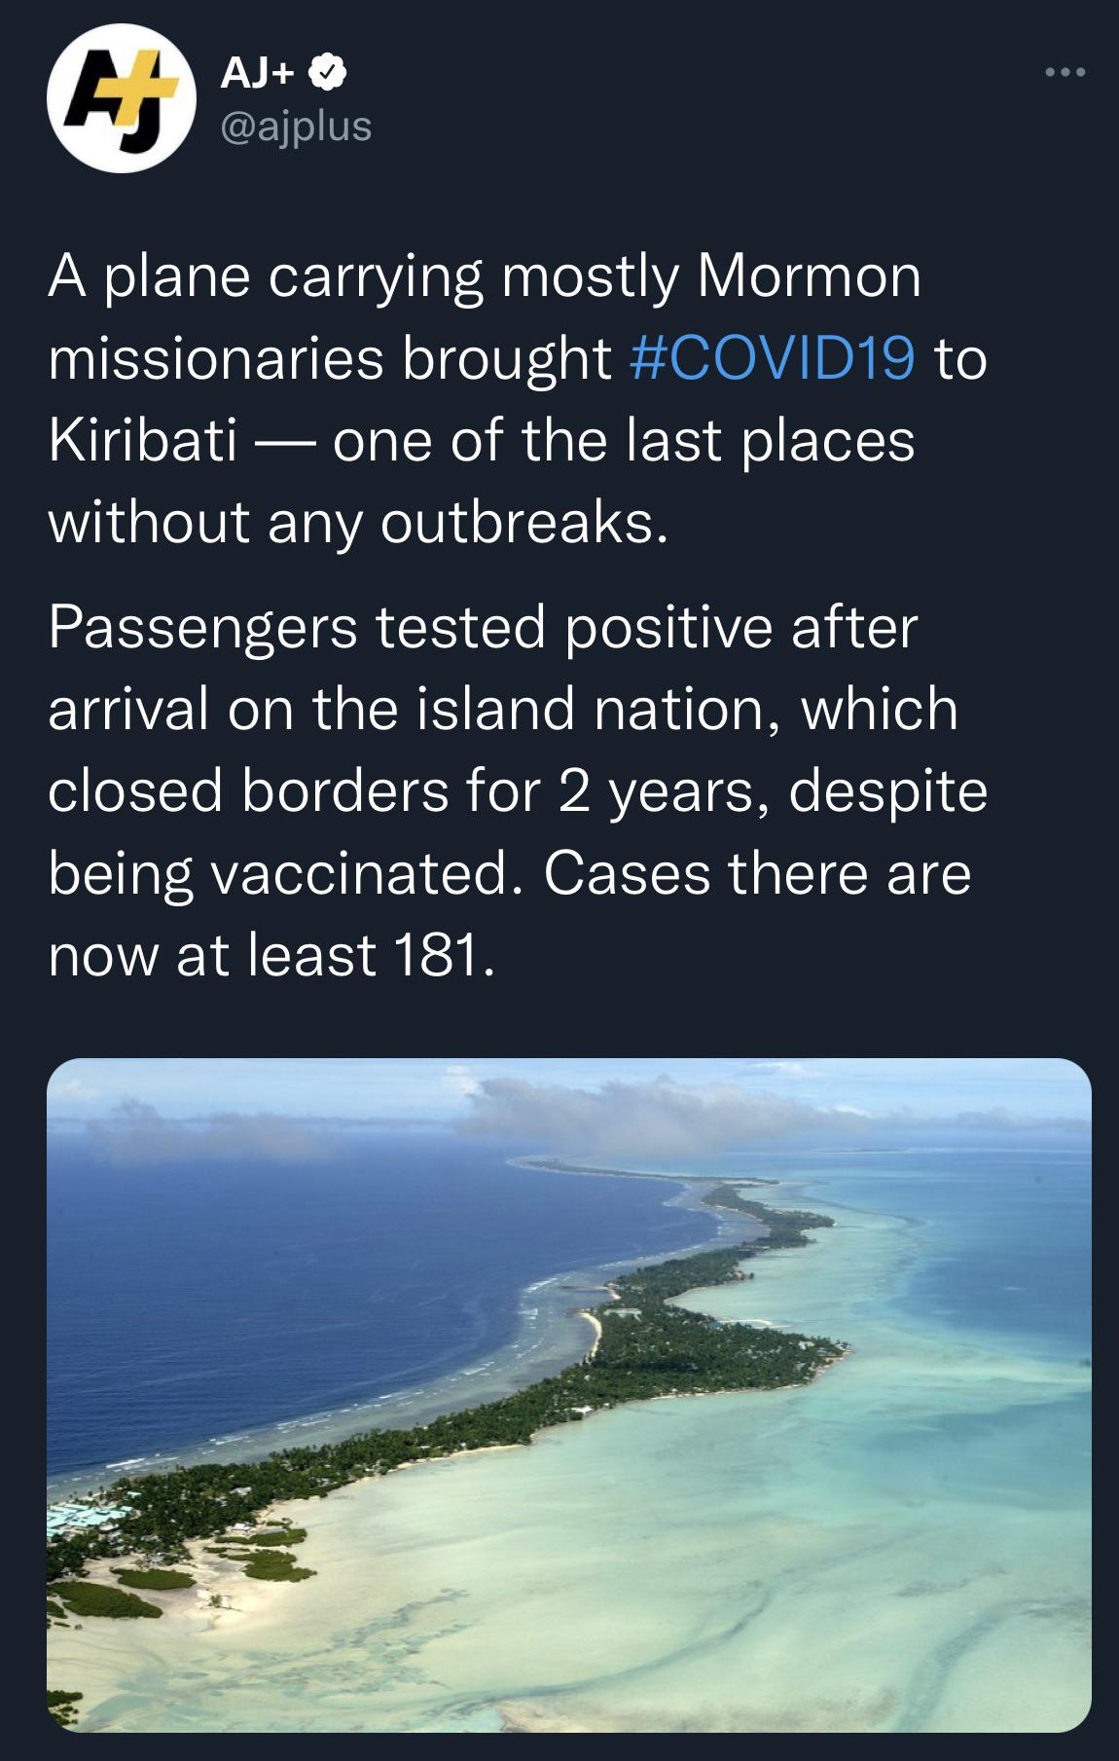Click the word "Kiribati" in the tweet

(x=143, y=440)
